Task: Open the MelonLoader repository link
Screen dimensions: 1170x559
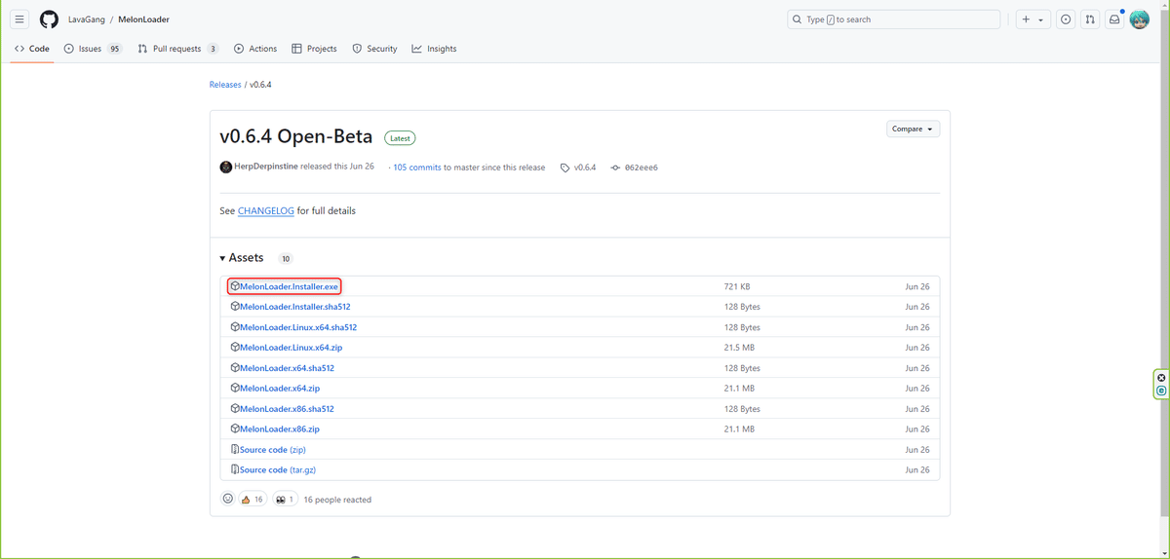Action: [x=144, y=19]
